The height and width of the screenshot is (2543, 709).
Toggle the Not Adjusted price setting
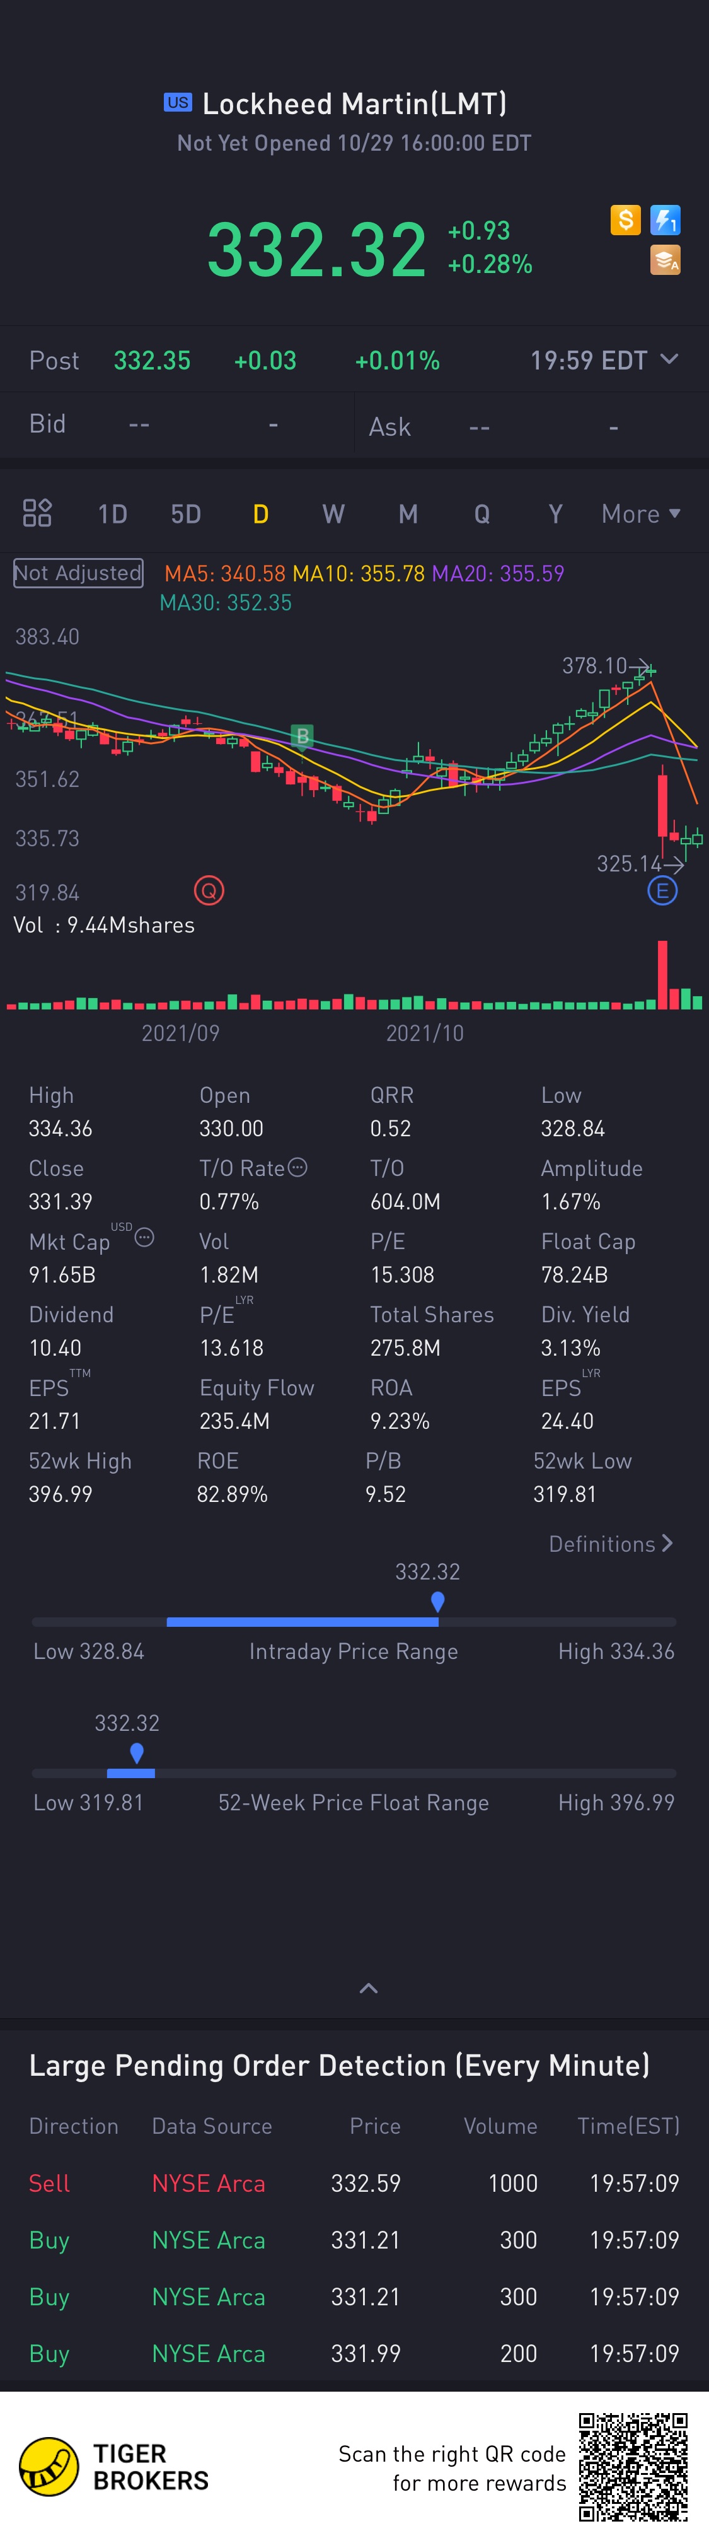pos(78,573)
